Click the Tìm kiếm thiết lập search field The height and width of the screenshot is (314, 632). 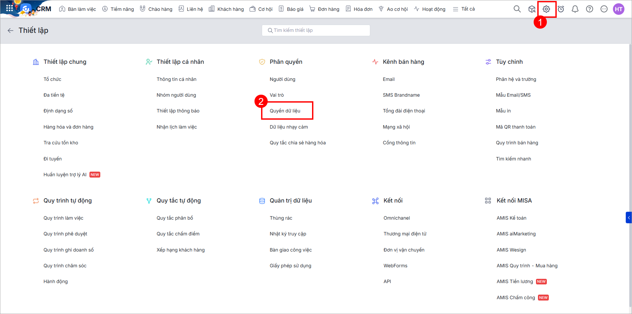point(316,30)
